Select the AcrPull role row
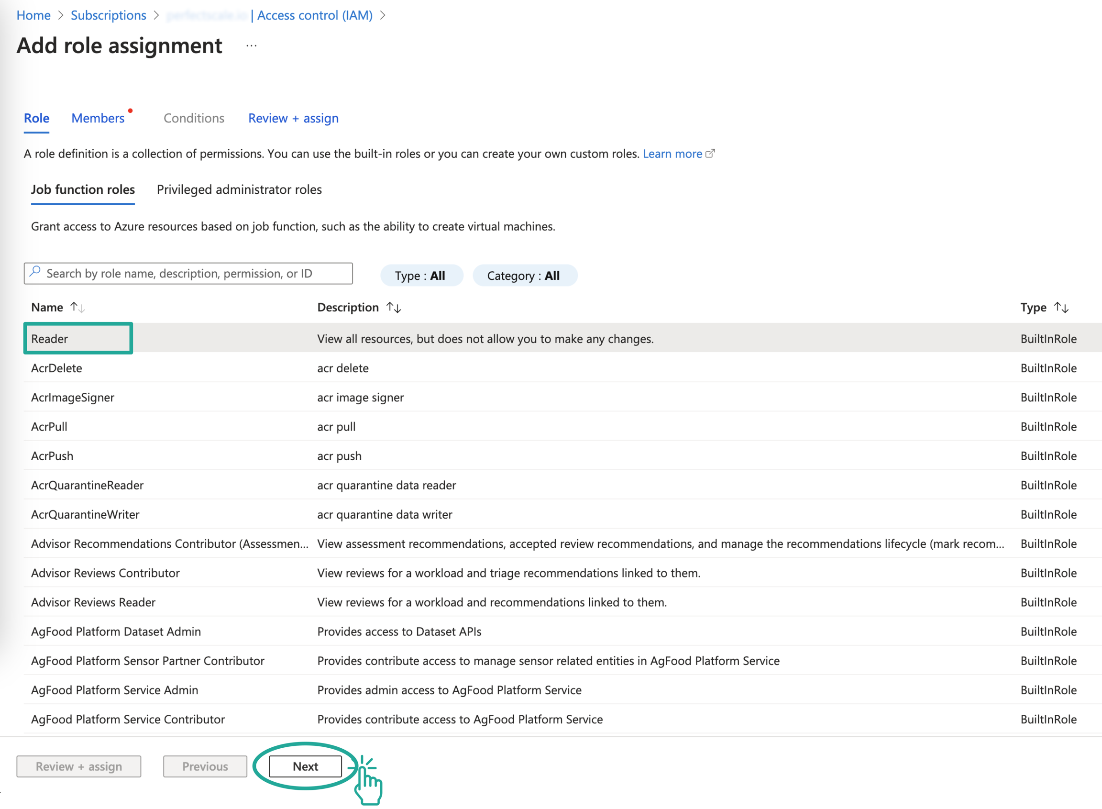This screenshot has width=1102, height=809. (49, 426)
